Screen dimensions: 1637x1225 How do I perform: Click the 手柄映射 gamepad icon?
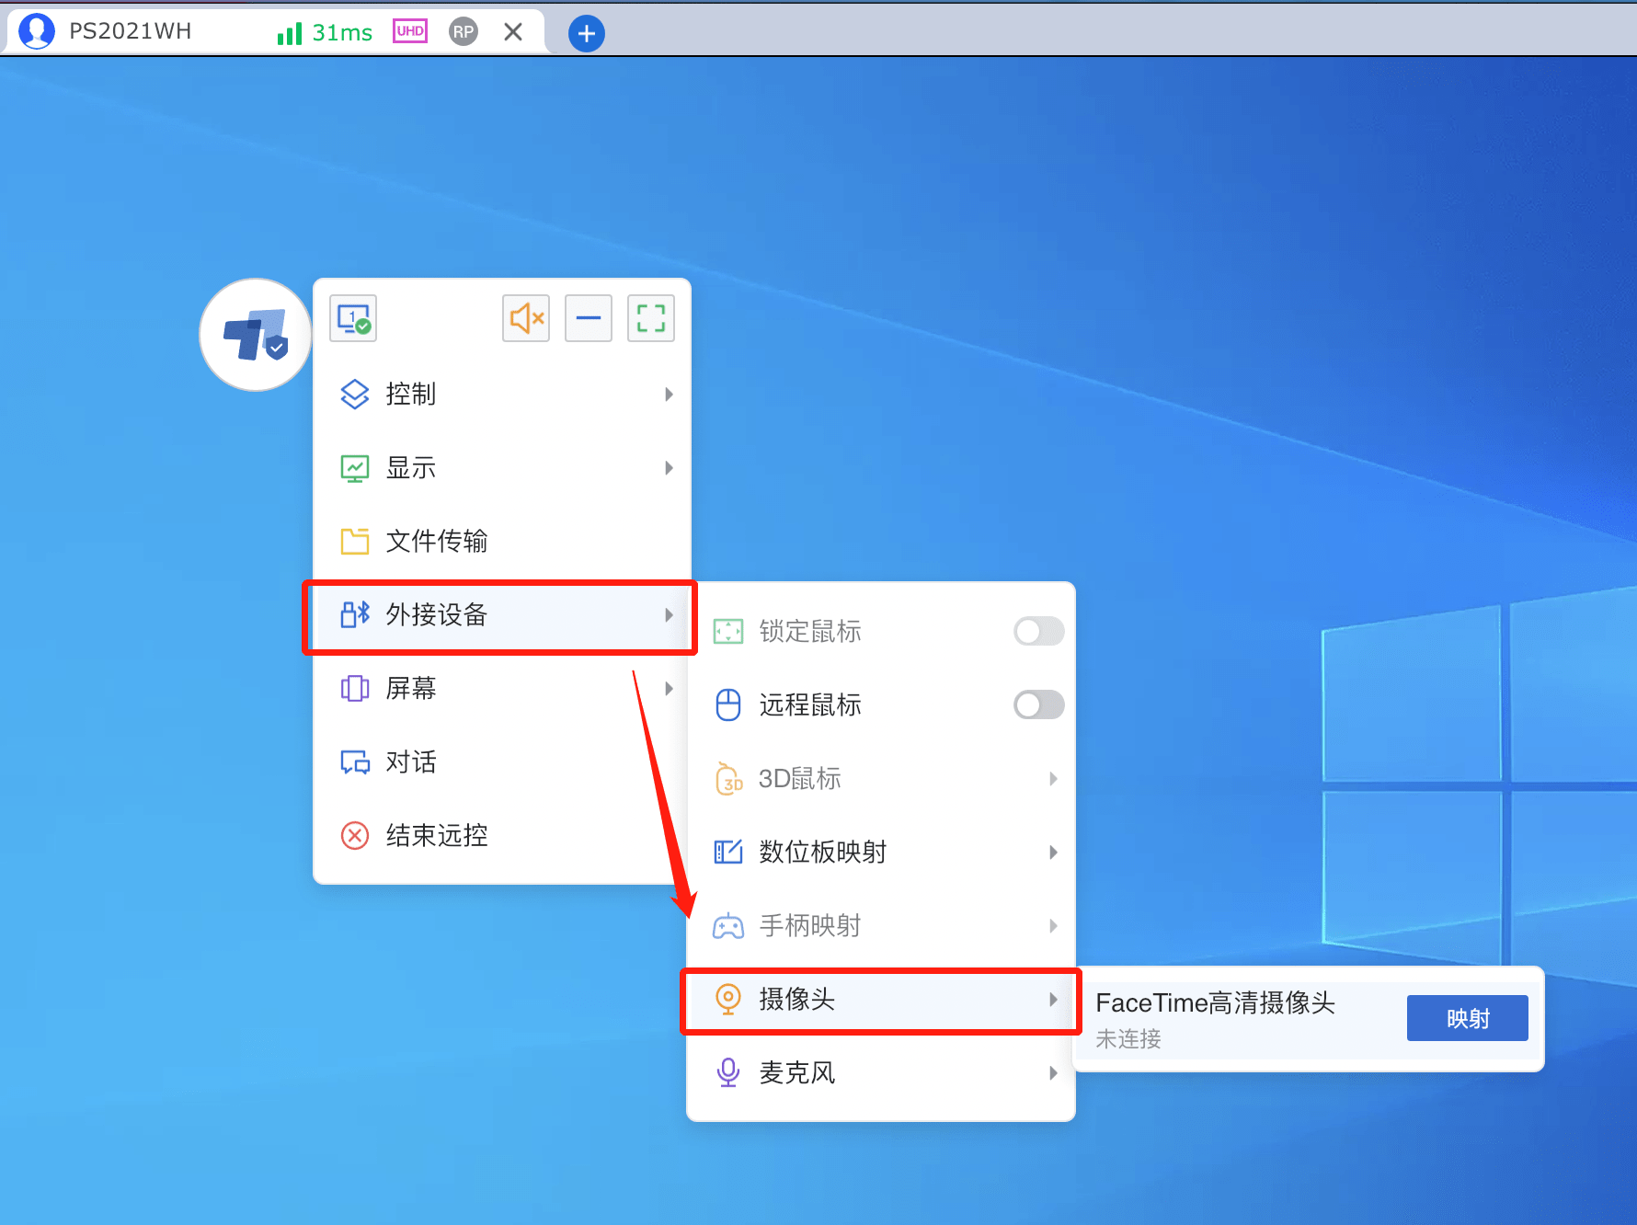point(728,925)
